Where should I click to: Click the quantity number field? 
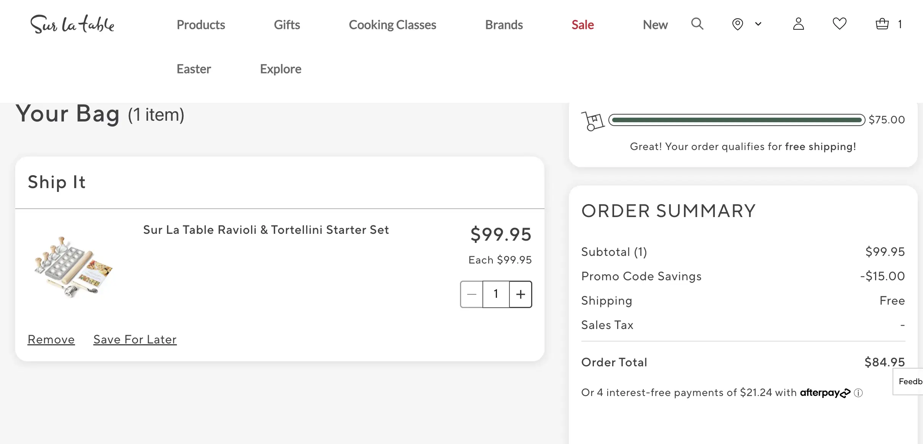tap(496, 294)
